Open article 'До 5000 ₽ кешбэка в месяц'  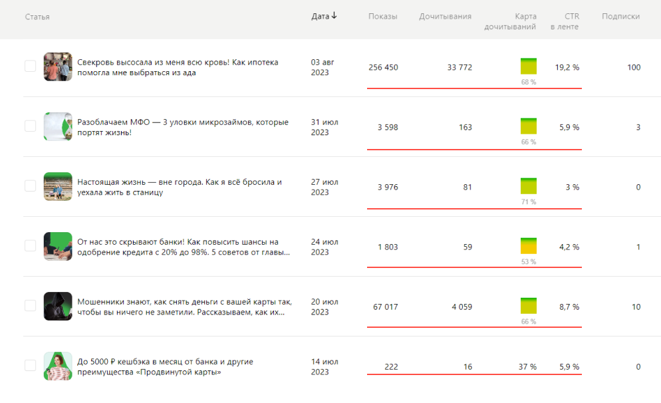pyautogui.click(x=165, y=366)
